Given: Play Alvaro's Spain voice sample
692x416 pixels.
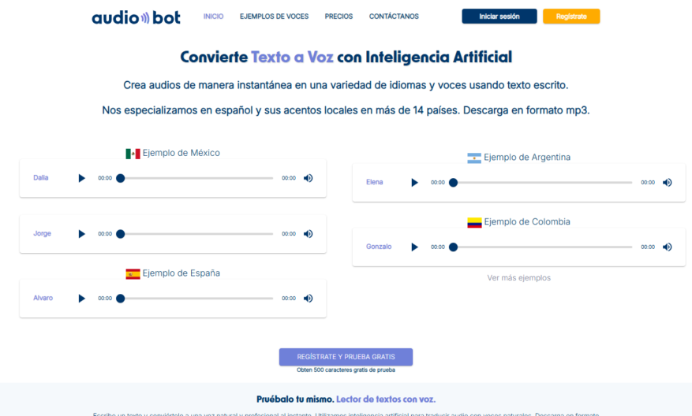Looking at the screenshot, I should pyautogui.click(x=81, y=299).
